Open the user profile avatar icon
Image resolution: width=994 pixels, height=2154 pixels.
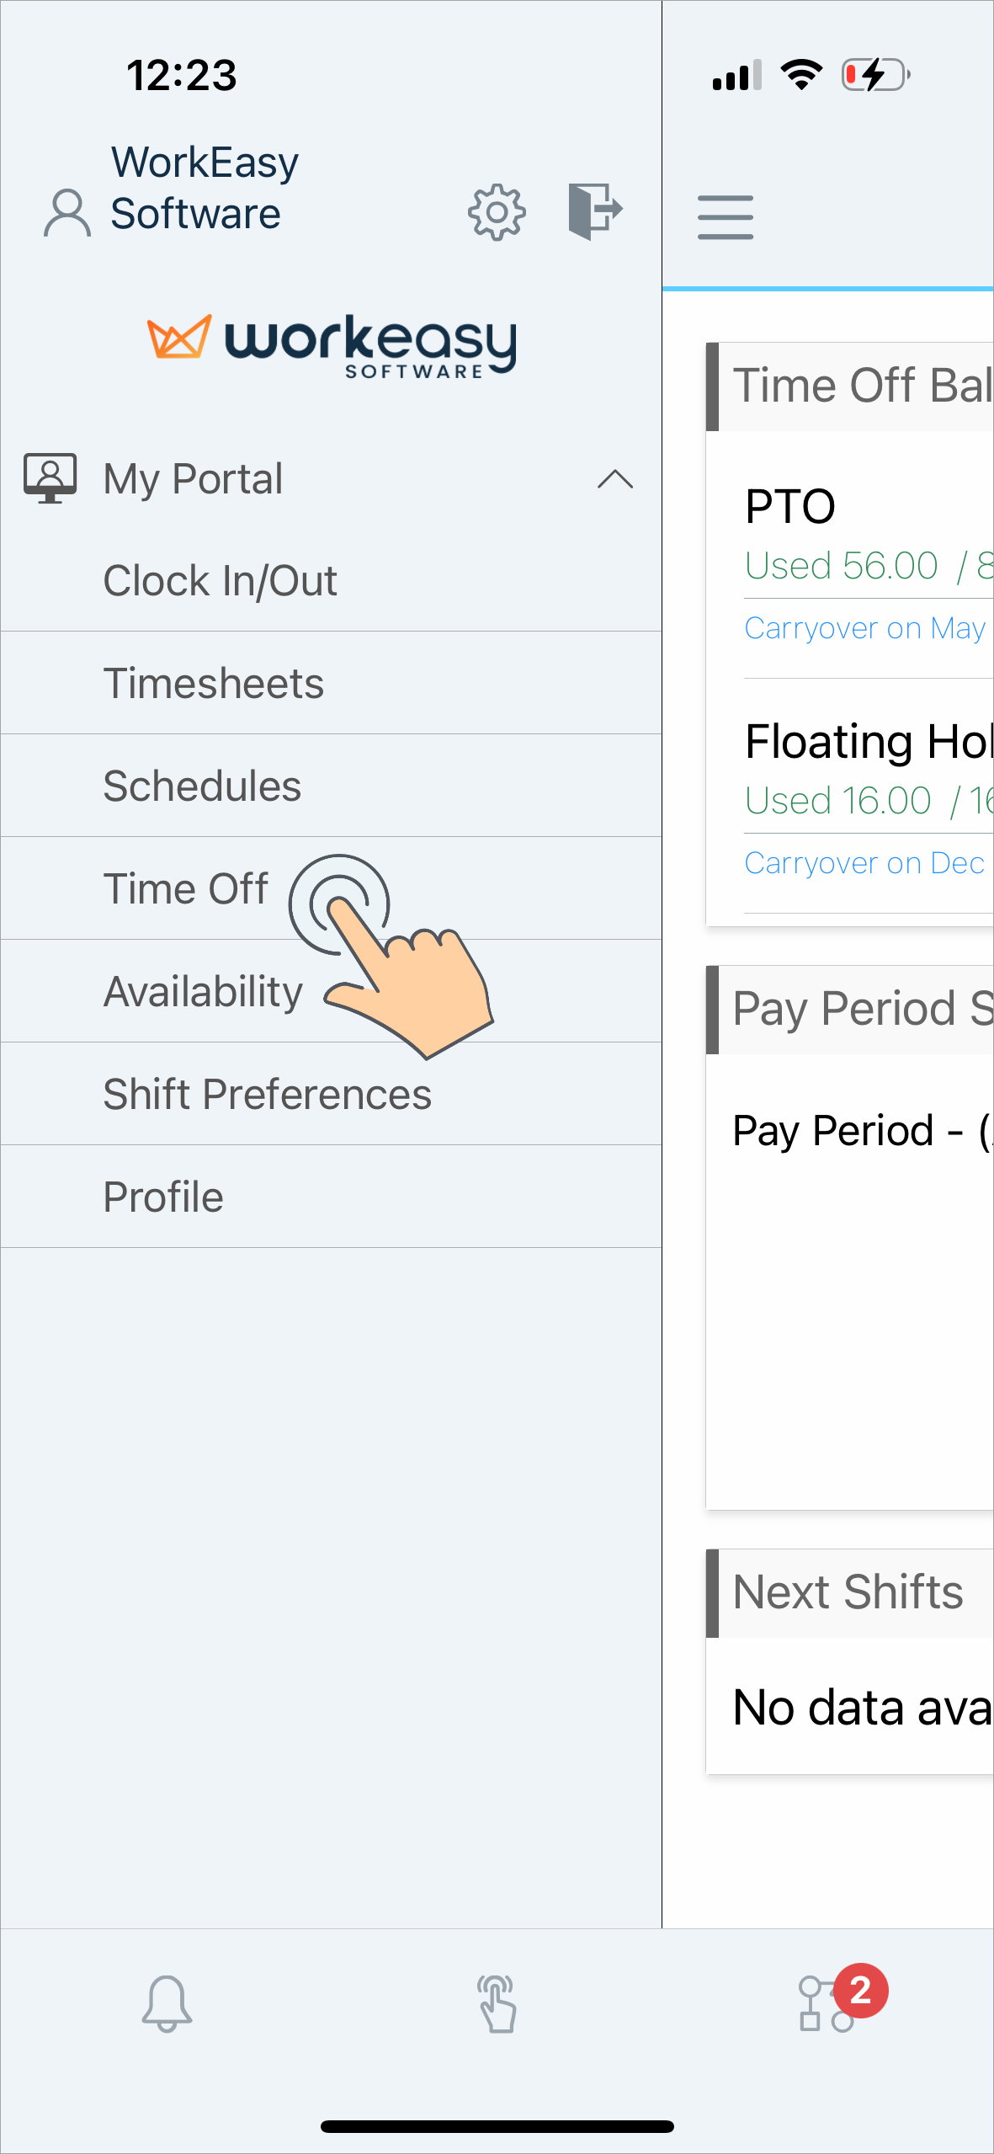[x=67, y=213]
